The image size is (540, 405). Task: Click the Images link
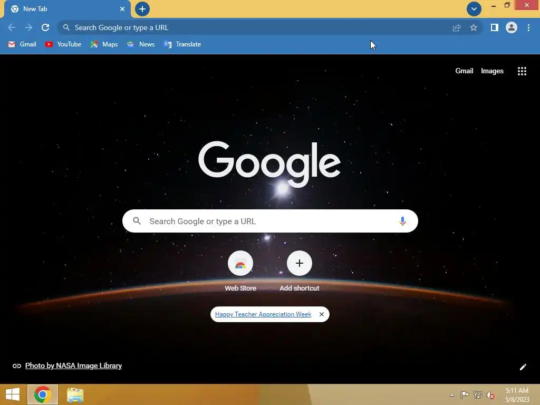(x=492, y=71)
